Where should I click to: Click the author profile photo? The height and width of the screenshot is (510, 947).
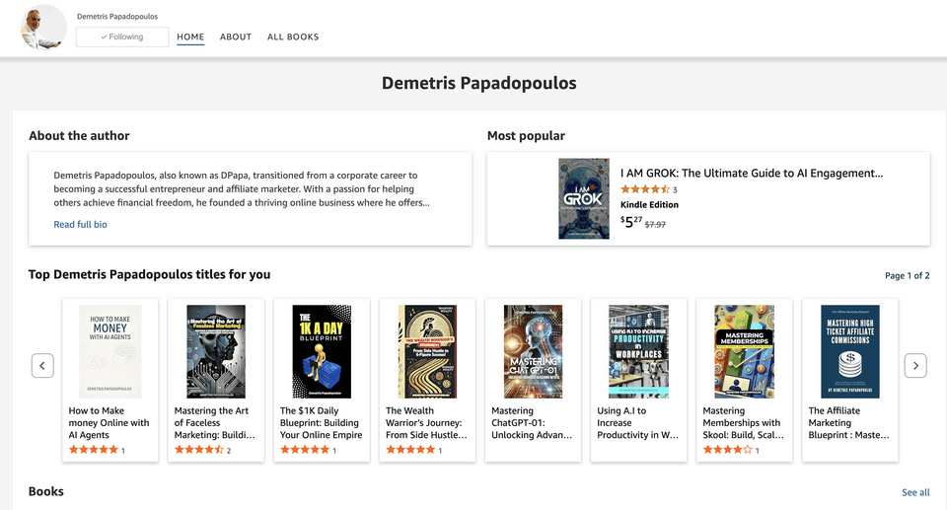pos(43,28)
